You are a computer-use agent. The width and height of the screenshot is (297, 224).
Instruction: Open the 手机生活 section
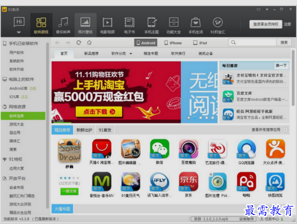pos(196,25)
